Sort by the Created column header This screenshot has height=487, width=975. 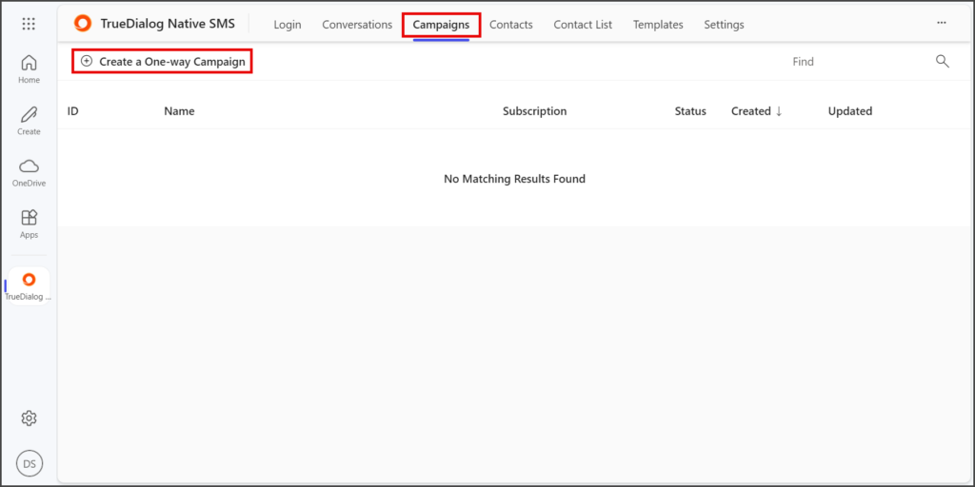[x=750, y=111]
